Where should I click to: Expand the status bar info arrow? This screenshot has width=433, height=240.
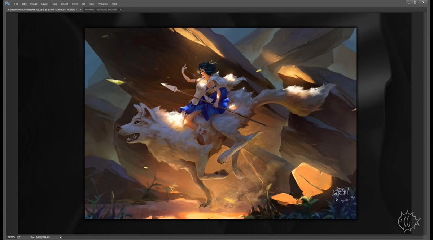click(x=60, y=237)
